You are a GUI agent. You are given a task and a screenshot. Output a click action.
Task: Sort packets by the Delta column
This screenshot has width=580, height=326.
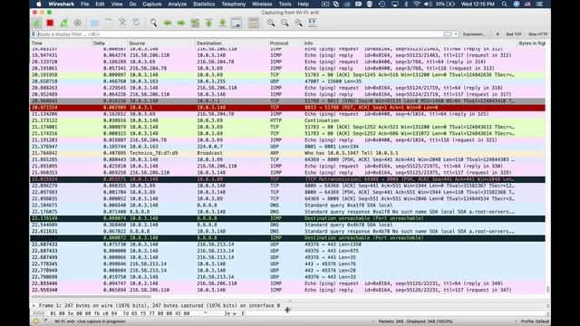(x=110, y=43)
